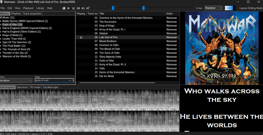Switch to the Oscilloscope tab
Viewport: 263px width, 135px height.
click(x=50, y=87)
